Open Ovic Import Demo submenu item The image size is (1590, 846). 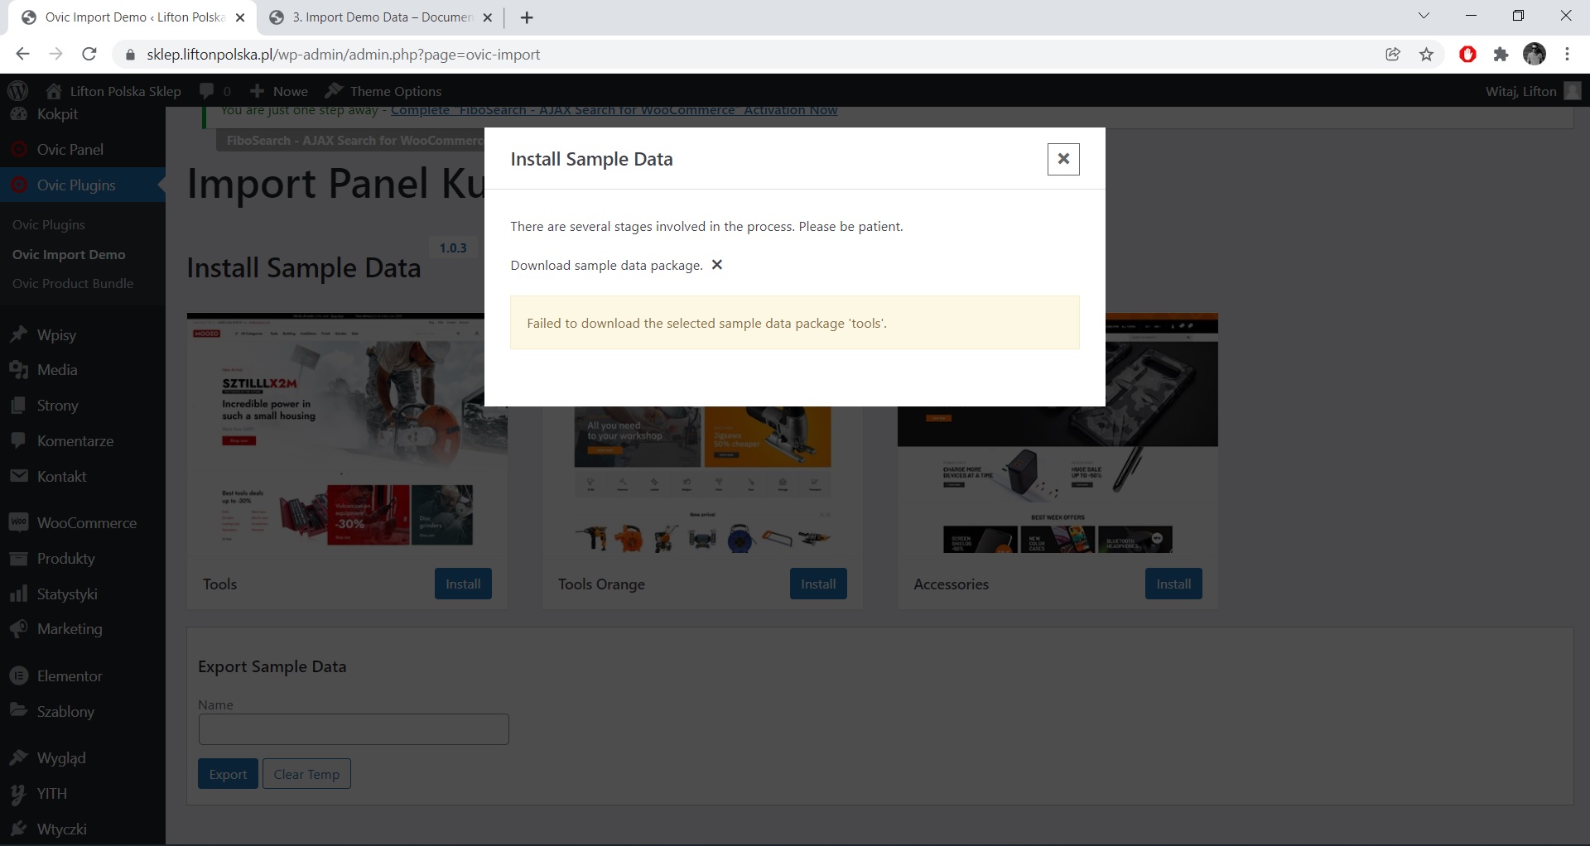(x=69, y=255)
